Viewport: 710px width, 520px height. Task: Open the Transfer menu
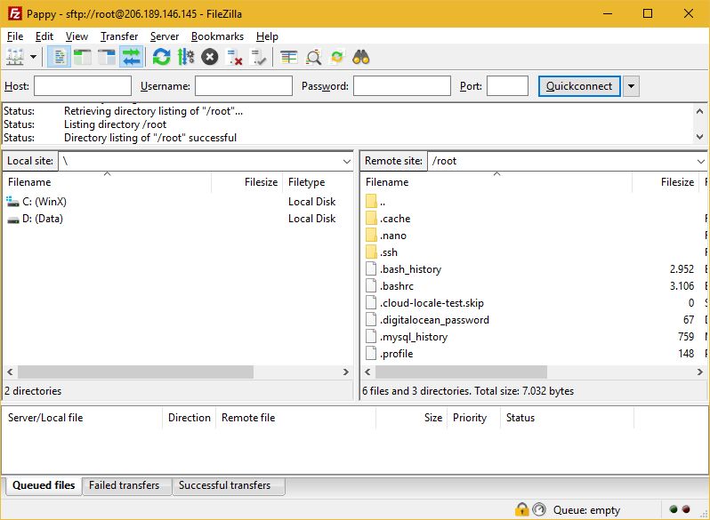coord(119,36)
